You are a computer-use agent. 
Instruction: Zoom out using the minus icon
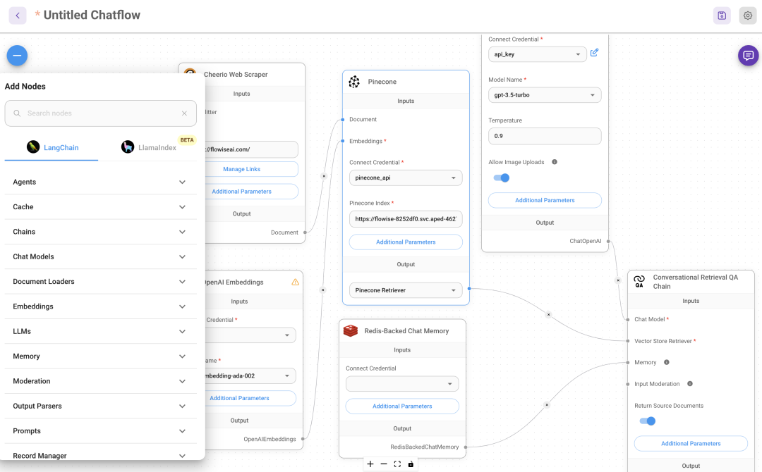point(384,464)
